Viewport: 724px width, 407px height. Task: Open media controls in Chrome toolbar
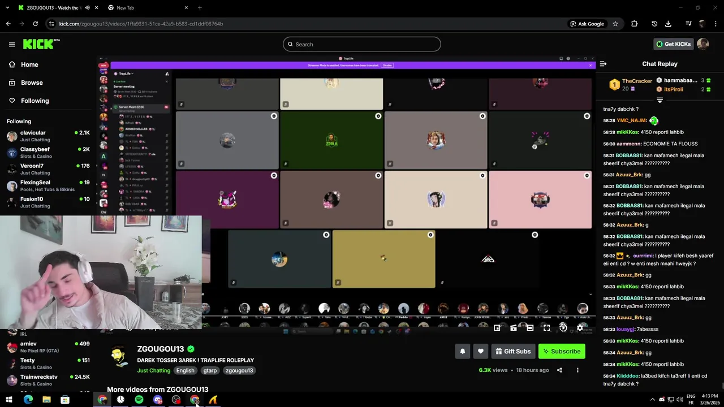point(688,24)
